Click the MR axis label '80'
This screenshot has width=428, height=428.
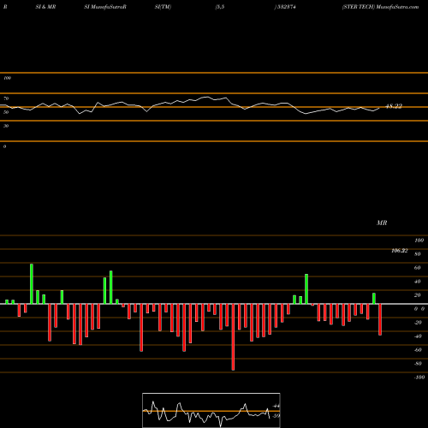point(418,254)
